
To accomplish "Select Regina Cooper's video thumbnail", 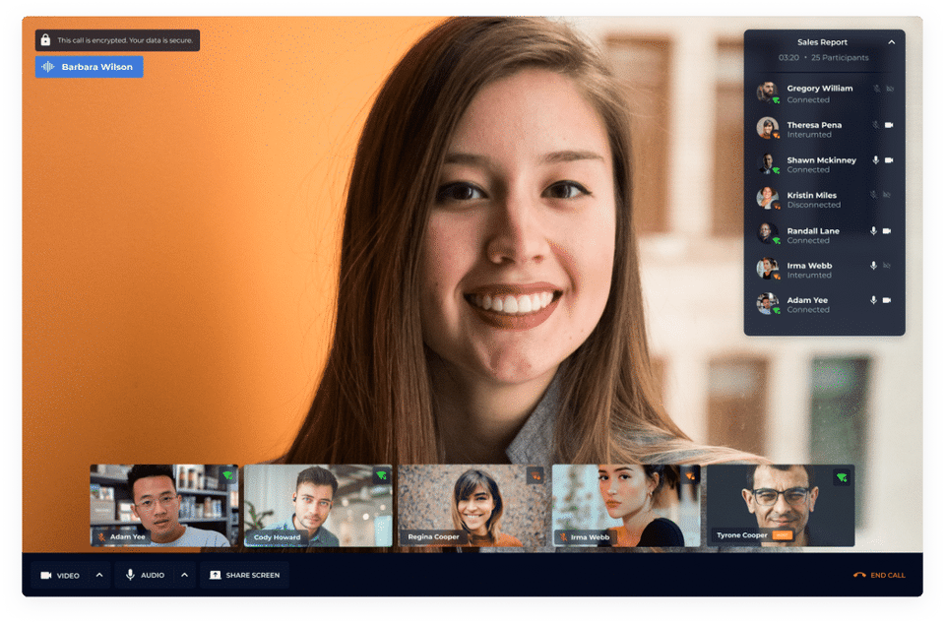I will point(472,505).
